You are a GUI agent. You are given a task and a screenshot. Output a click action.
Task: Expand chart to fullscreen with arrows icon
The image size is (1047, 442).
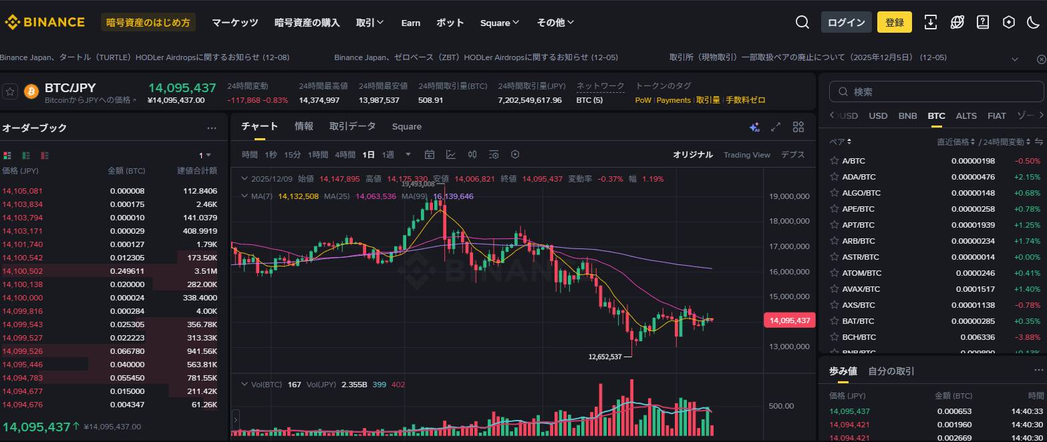click(776, 127)
